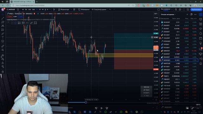Select the 4H timeframe button
203x114 pixels.
[43, 9]
